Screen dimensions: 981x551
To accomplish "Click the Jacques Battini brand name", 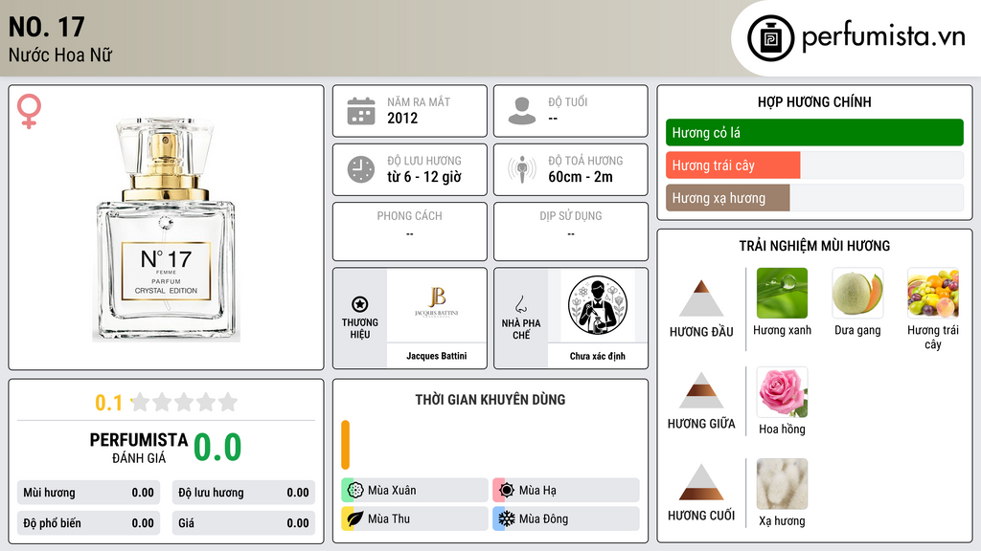I will 437,356.
